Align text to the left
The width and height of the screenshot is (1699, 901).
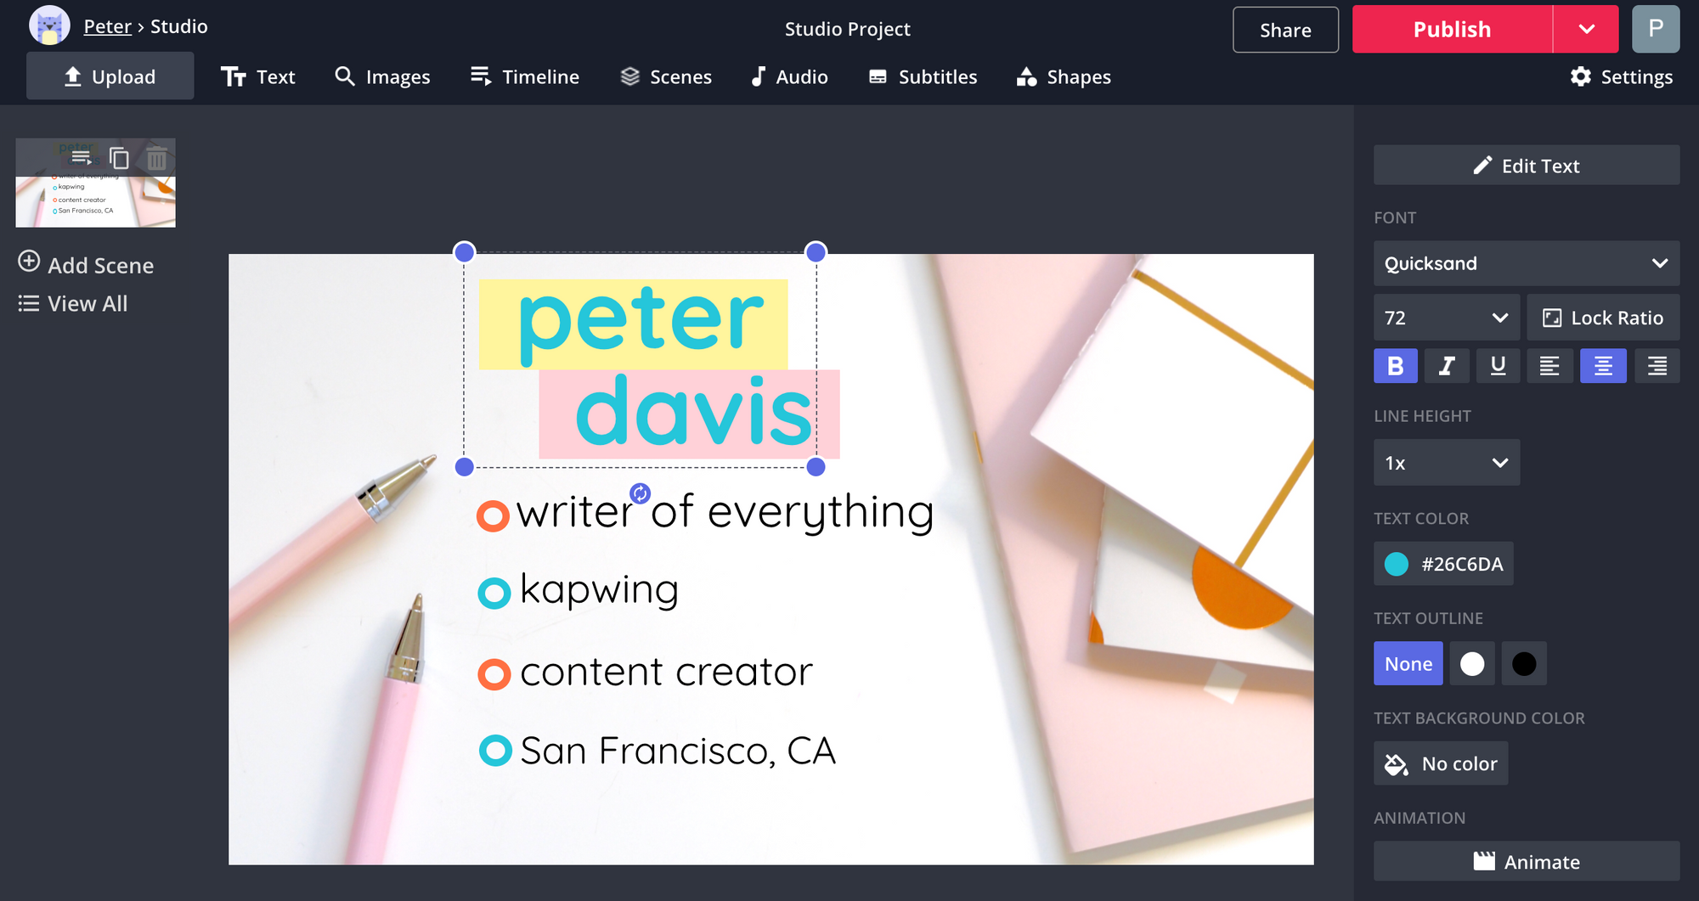click(x=1549, y=366)
